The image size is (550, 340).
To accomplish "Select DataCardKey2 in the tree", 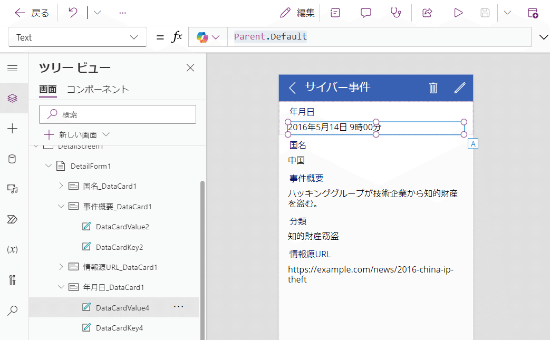I will pos(119,247).
